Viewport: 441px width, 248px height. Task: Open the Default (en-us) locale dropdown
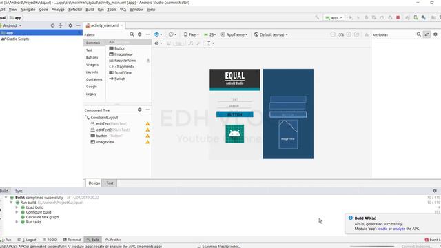(271, 34)
